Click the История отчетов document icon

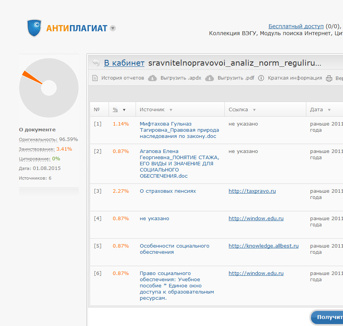(x=95, y=78)
